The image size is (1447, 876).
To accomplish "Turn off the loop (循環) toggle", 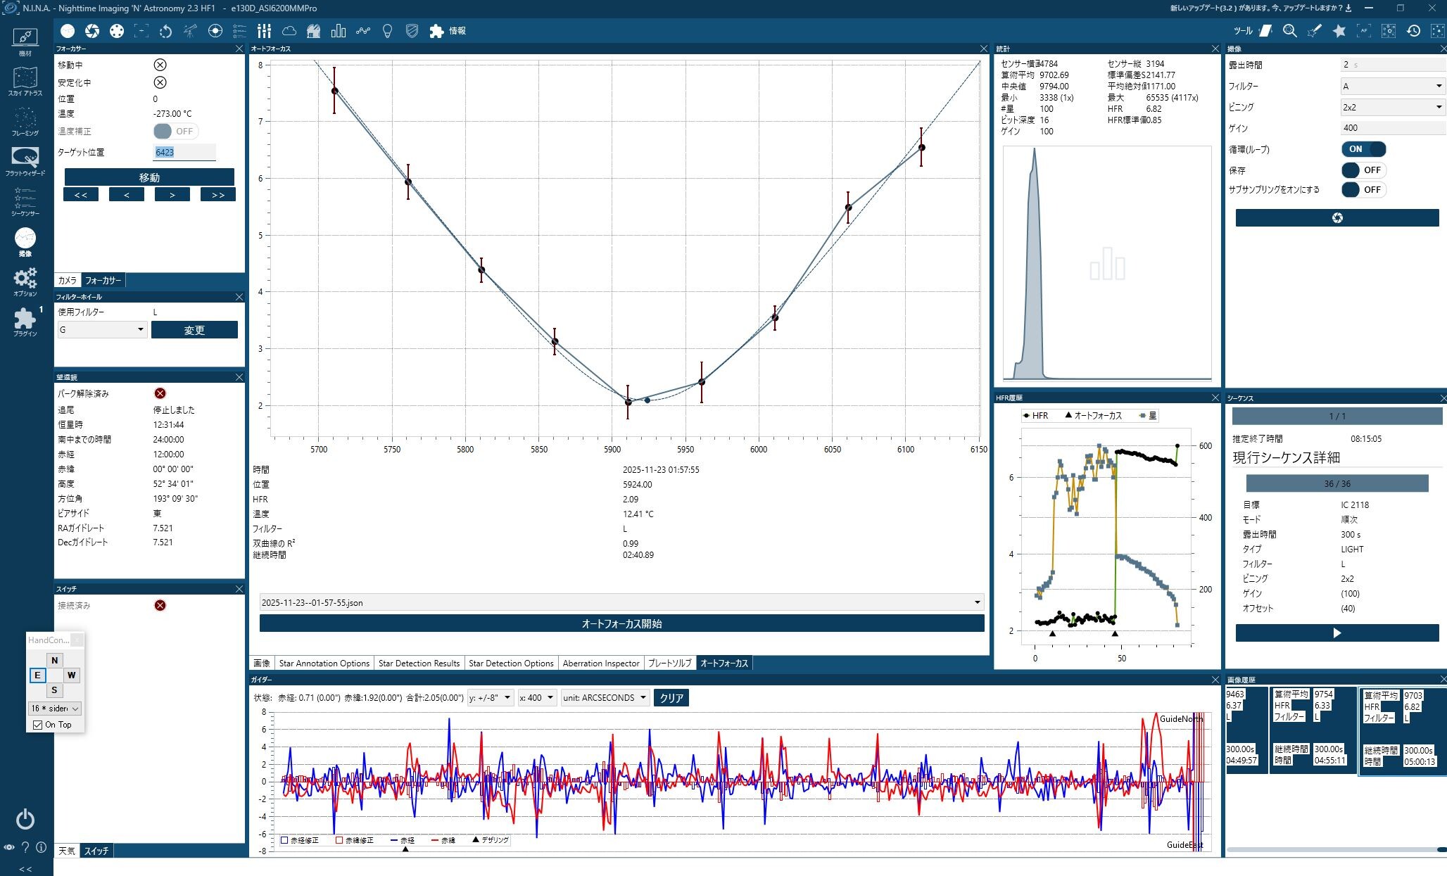I will [x=1363, y=149].
